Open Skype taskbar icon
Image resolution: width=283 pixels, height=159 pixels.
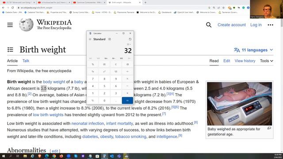point(76,156)
